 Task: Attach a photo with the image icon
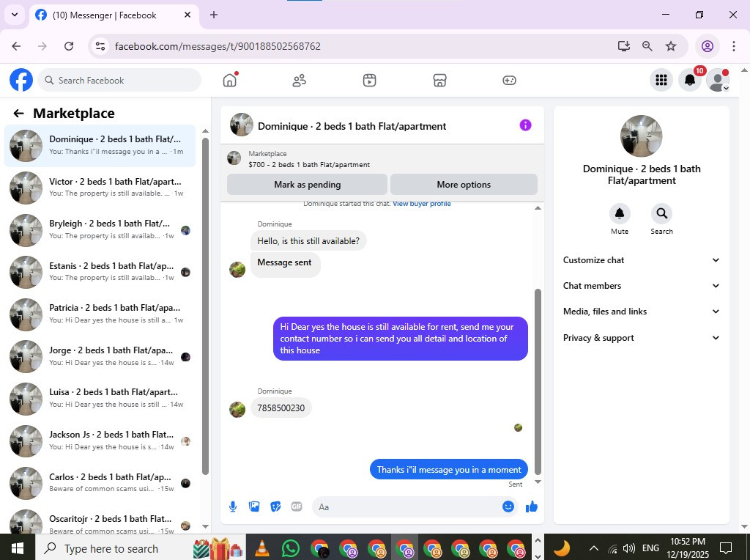pos(254,506)
